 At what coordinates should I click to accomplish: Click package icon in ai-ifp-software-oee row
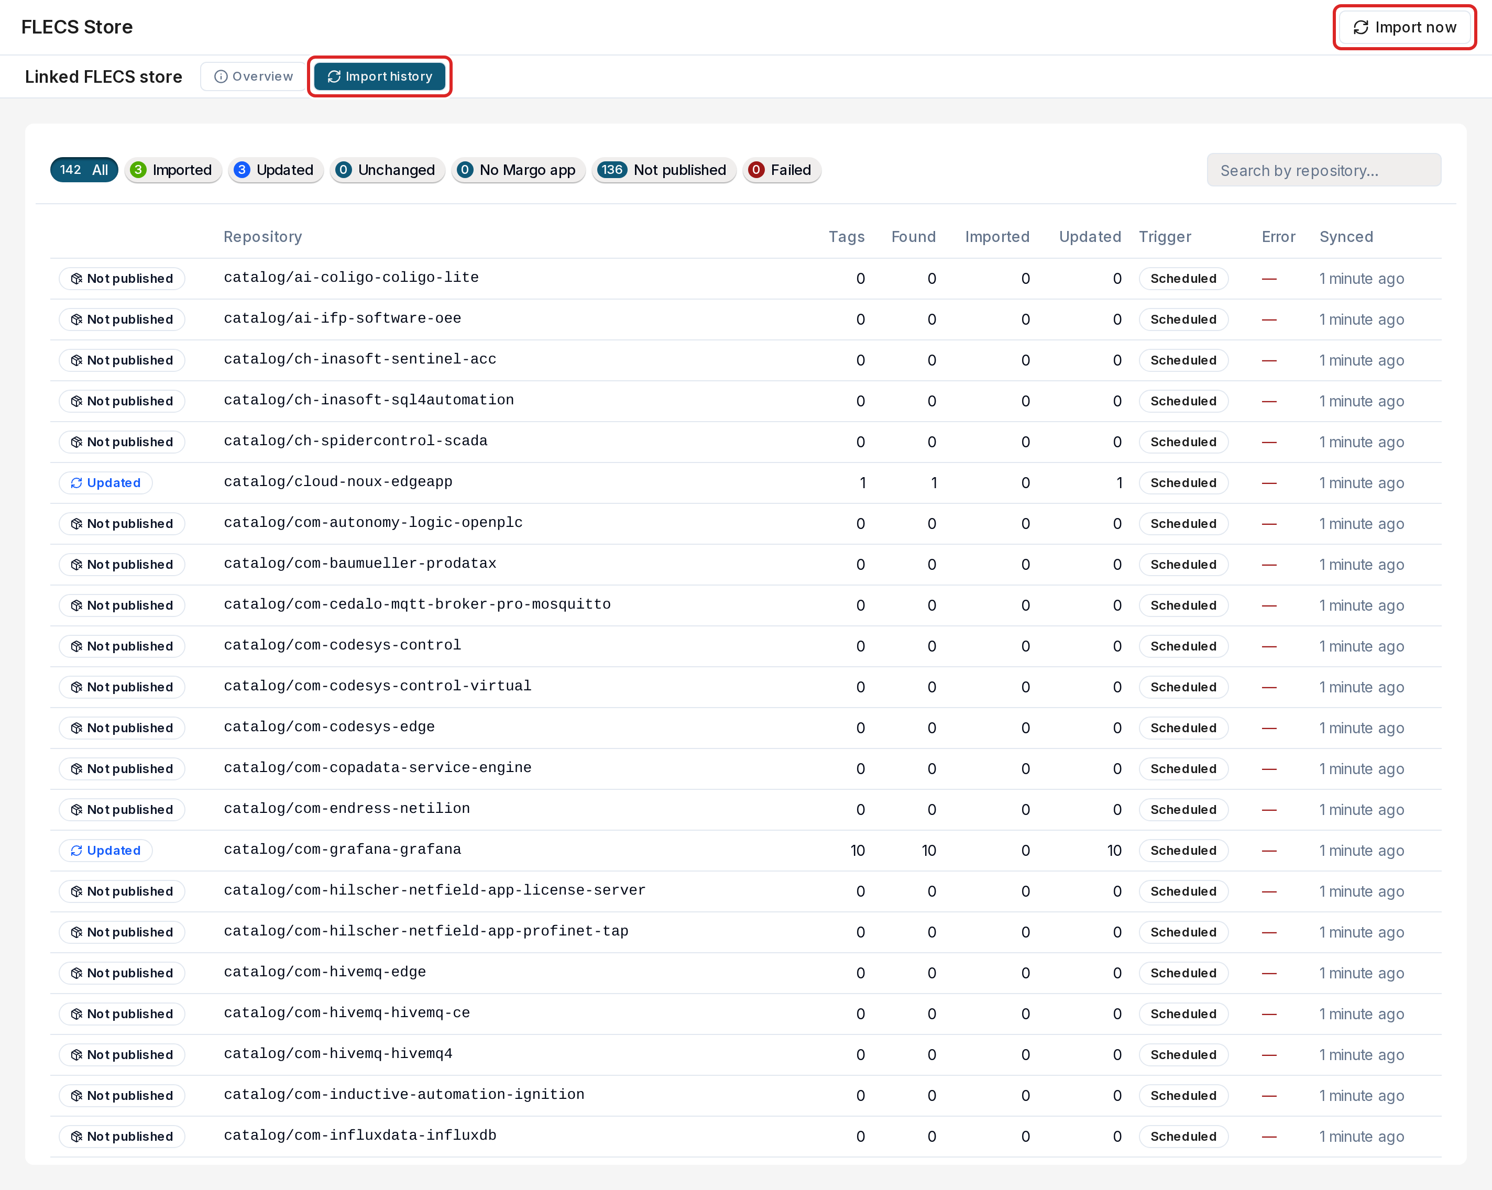[x=77, y=319]
